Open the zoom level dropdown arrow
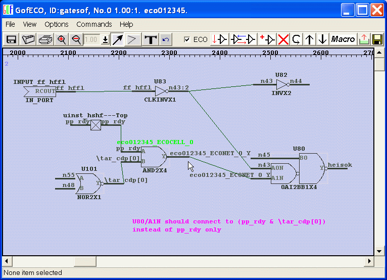387x280 pixels. pyautogui.click(x=105, y=39)
